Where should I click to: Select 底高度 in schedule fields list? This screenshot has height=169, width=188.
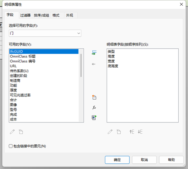pos(143,66)
